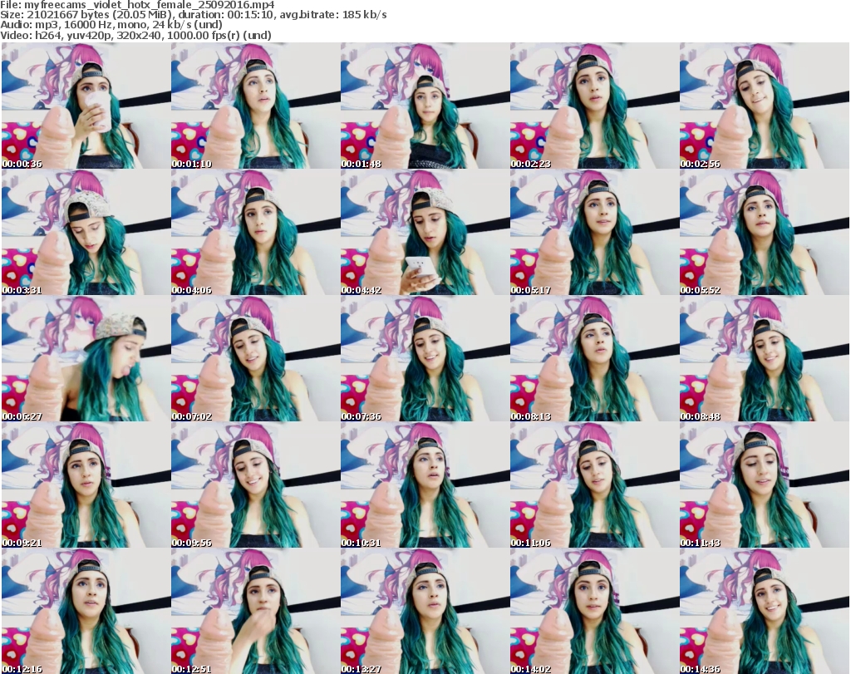Image resolution: width=851 pixels, height=674 pixels.
Task: Click the file name line ending in 25092016.mp4
Action: pos(137,5)
